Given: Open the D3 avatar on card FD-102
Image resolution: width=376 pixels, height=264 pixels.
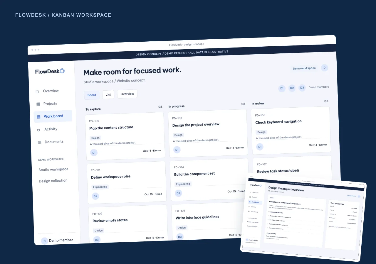Looking at the screenshot, I should [x=97, y=240].
